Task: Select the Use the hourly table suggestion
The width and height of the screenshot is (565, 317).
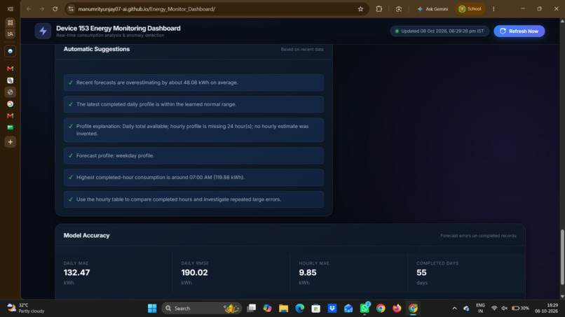Action: pyautogui.click(x=193, y=199)
